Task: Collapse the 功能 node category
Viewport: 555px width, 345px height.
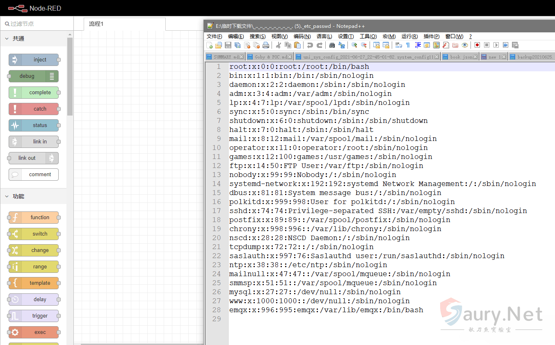Action: [7, 196]
